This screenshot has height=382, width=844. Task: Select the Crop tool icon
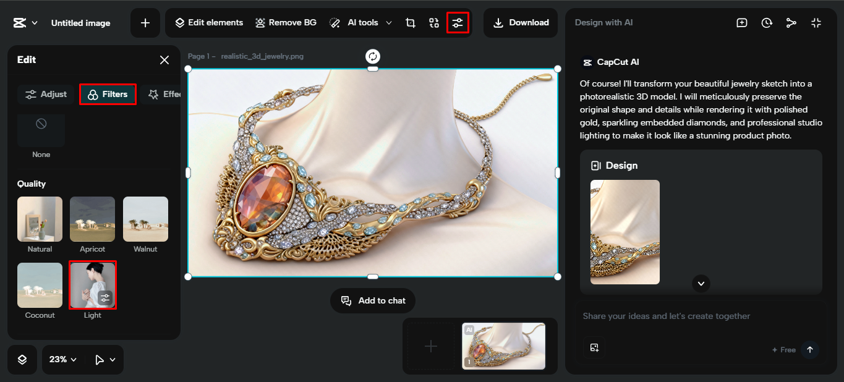tap(411, 23)
